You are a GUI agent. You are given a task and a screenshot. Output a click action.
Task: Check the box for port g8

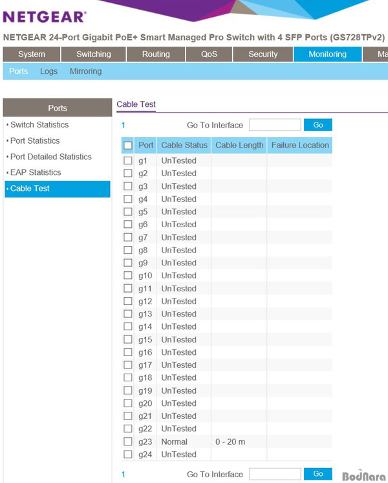(x=127, y=250)
